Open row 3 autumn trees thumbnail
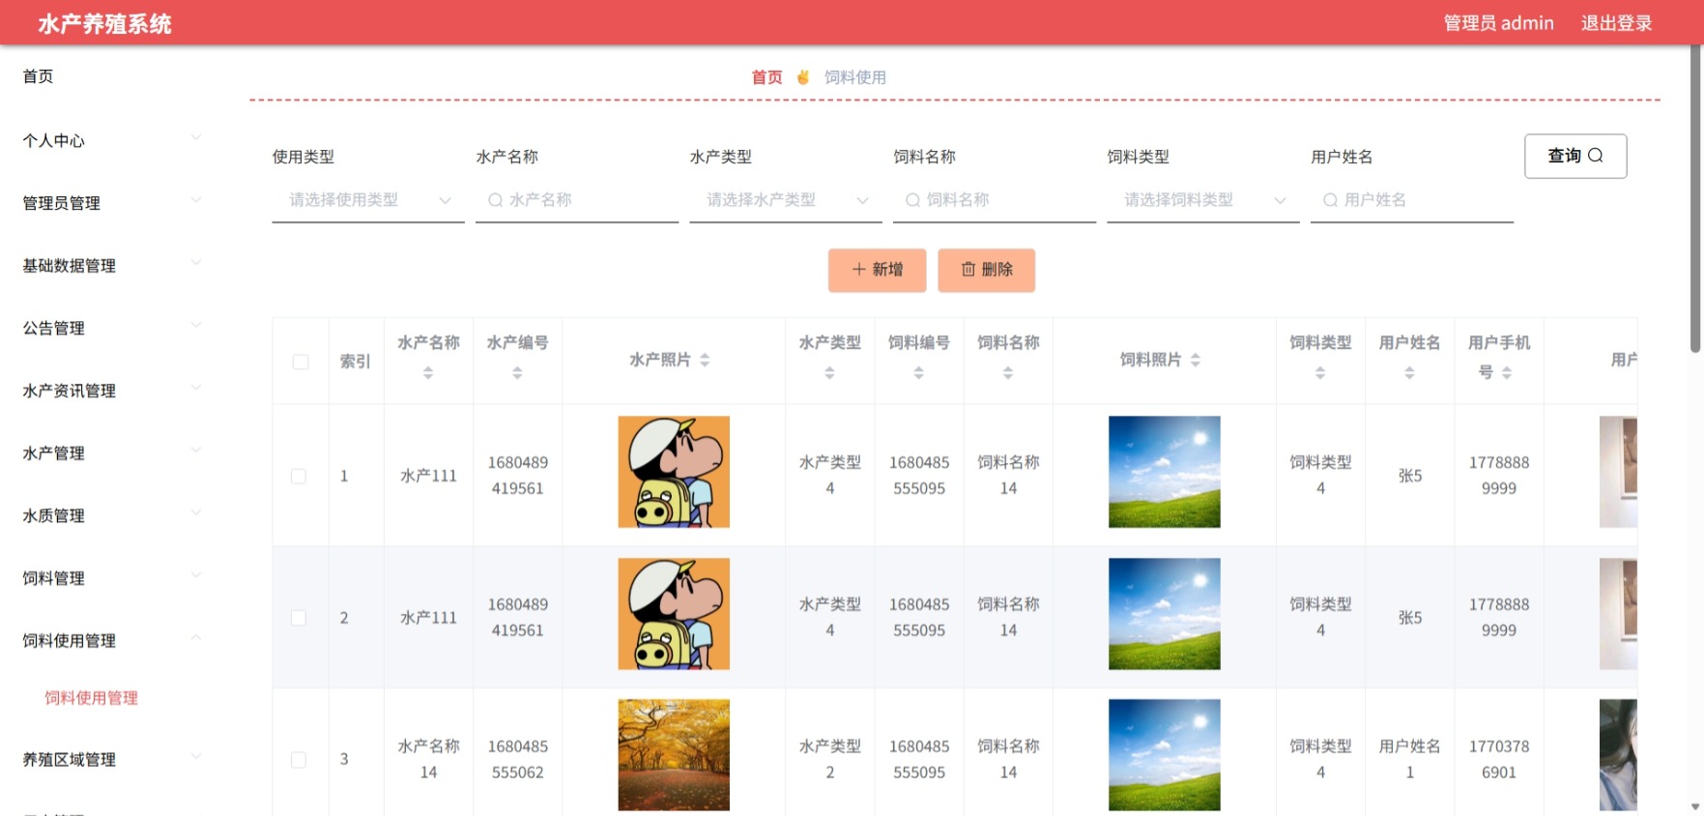Viewport: 1704px width, 816px height. click(x=674, y=755)
